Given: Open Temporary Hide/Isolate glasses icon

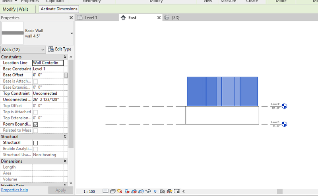Looking at the screenshot, I should tap(148, 191).
